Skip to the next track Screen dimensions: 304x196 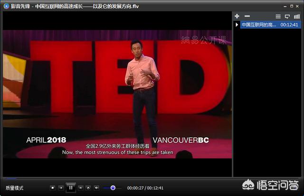[x=80, y=187]
